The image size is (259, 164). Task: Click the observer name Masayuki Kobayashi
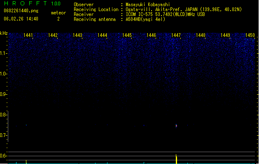click(x=148, y=5)
